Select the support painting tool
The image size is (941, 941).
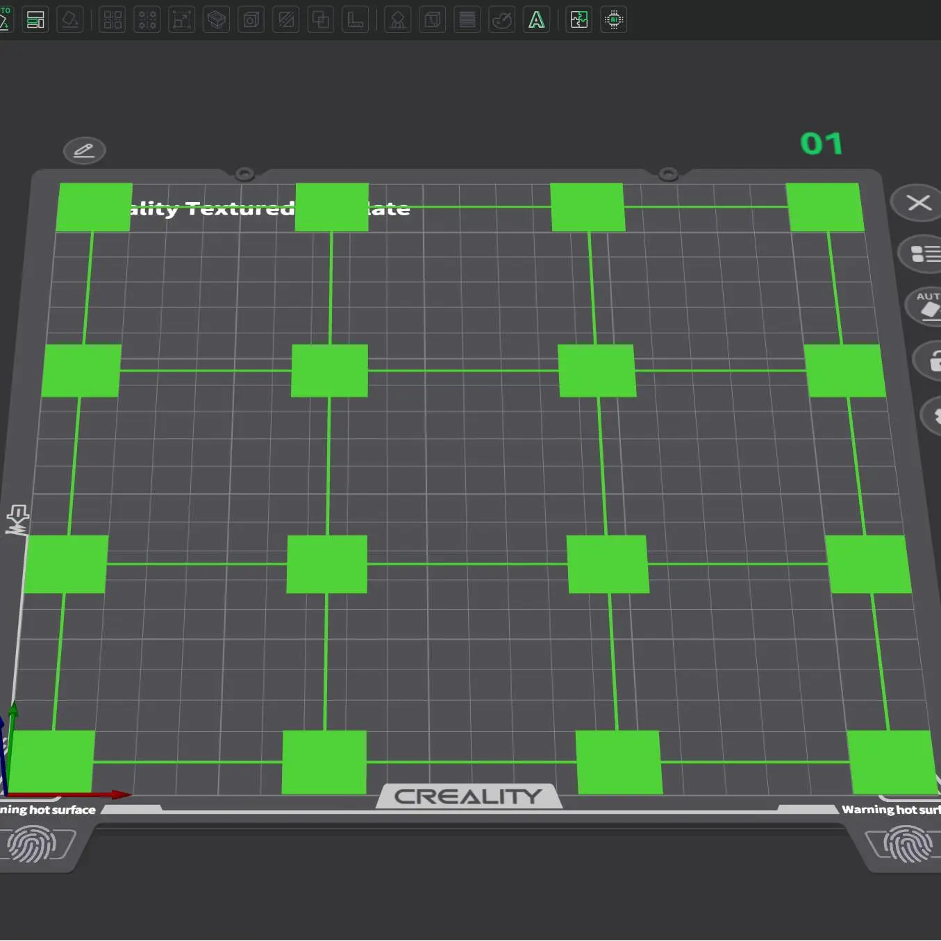[x=398, y=19]
